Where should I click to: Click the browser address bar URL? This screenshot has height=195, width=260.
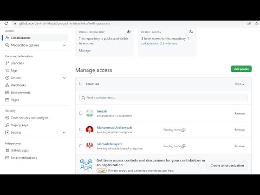[64, 23]
